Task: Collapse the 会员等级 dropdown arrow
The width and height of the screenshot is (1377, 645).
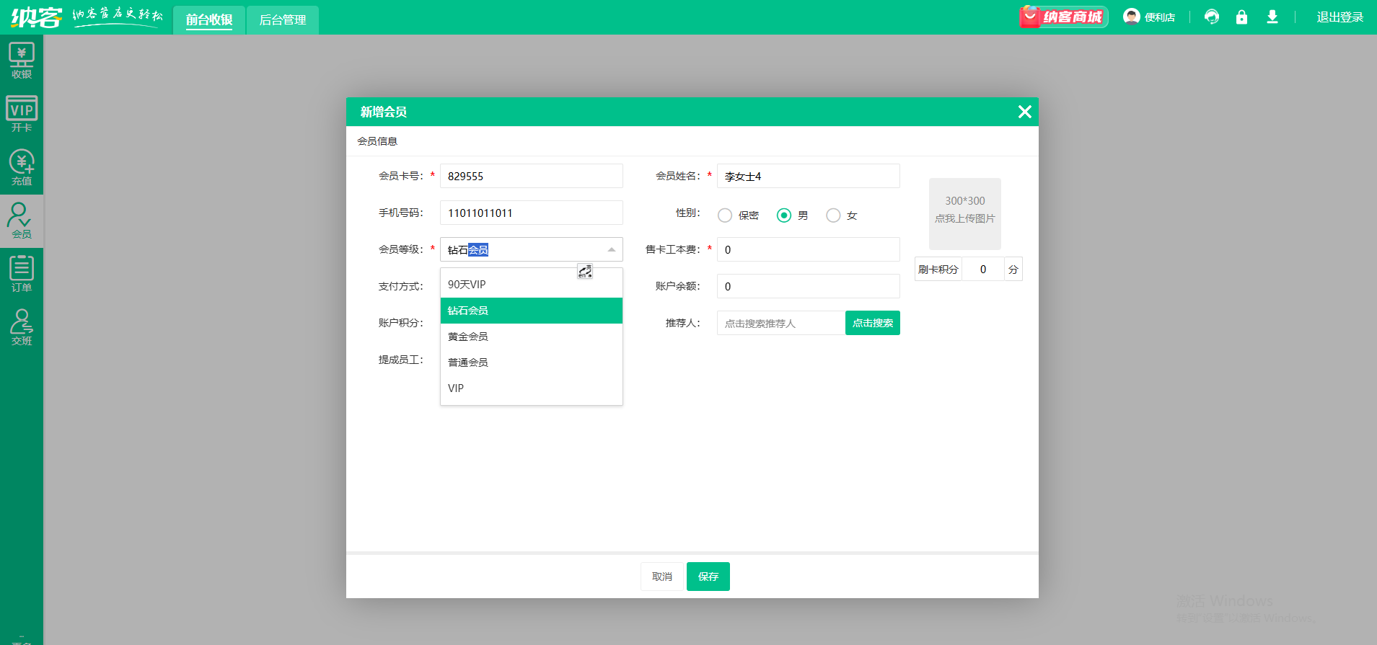Action: 611,250
